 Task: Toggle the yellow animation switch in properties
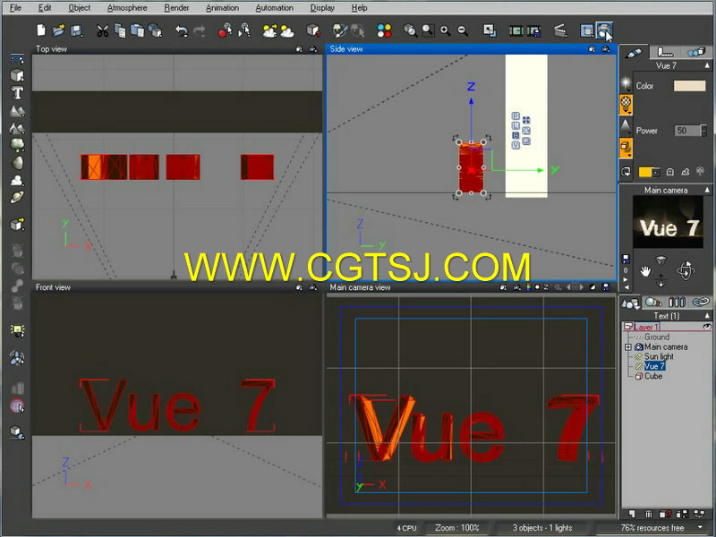(x=648, y=172)
